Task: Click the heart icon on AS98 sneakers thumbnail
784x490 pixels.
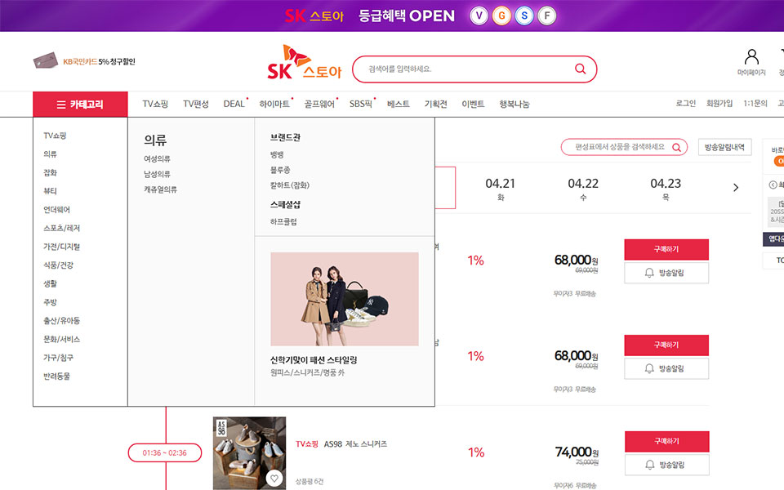Action: coord(274,478)
